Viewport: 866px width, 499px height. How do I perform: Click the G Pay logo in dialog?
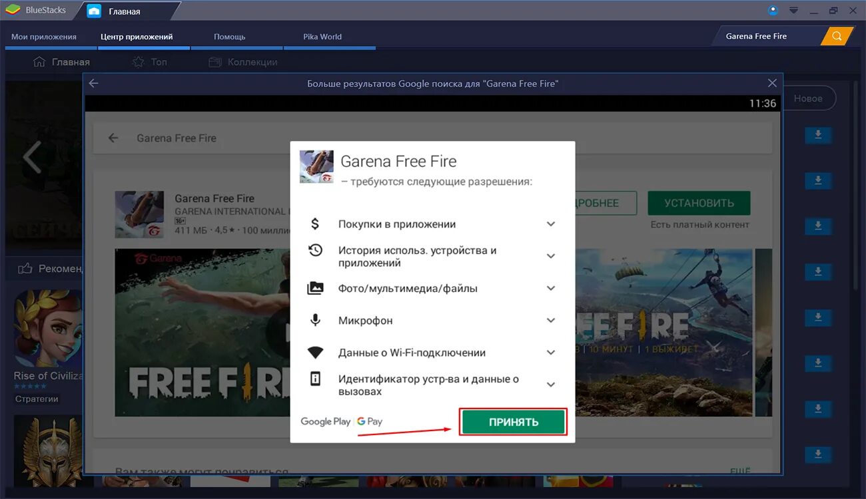click(x=370, y=421)
